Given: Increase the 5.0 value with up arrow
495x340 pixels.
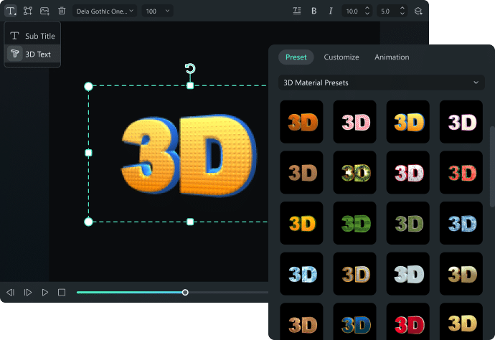Looking at the screenshot, I should pyautogui.click(x=402, y=8).
